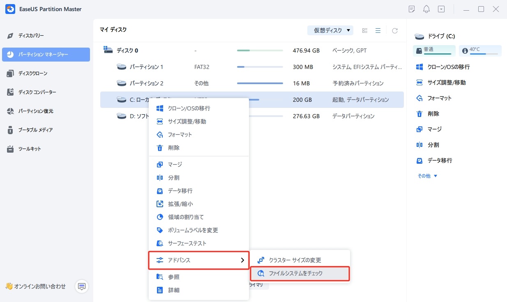Click the ドライブ (C:) panel heading
507x302 pixels.
click(441, 36)
